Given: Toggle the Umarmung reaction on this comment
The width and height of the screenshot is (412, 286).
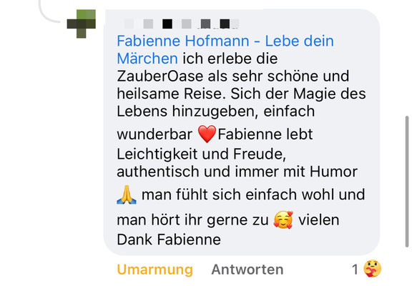Looking at the screenshot, I should 154,270.
